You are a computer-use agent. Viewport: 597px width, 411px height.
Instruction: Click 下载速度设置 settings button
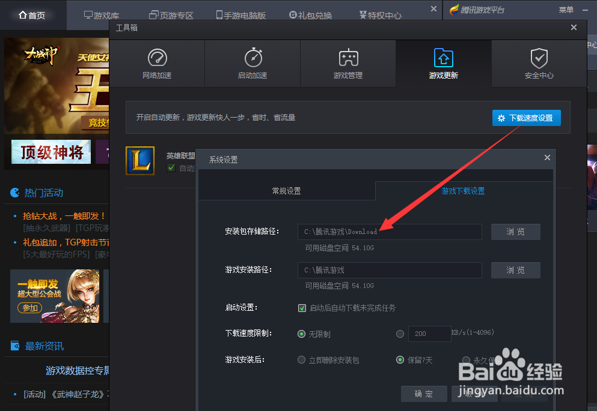(x=526, y=118)
